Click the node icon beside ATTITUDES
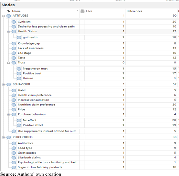179x176 pixels. (x=9, y=16)
